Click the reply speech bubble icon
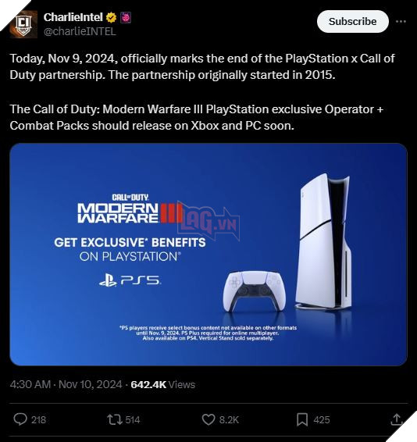Viewport: 417px width, 442px height. click(x=20, y=419)
